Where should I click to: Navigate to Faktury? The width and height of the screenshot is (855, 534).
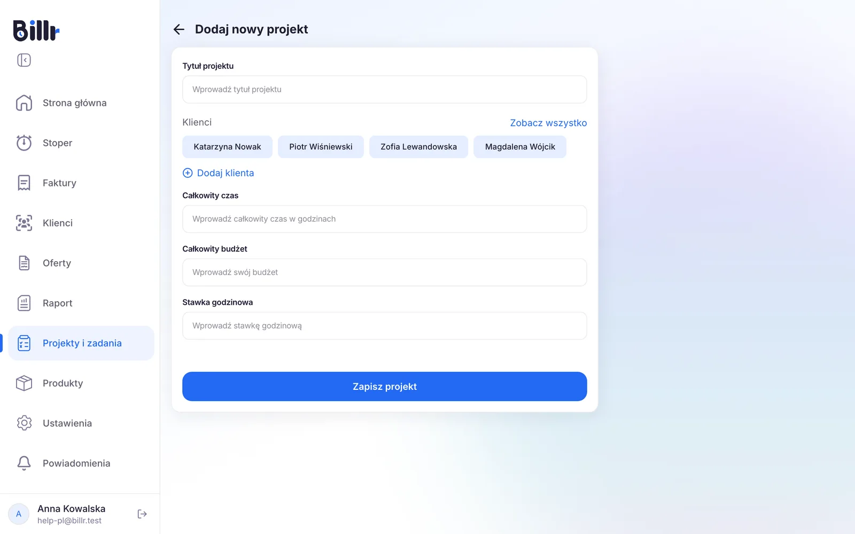(x=81, y=183)
